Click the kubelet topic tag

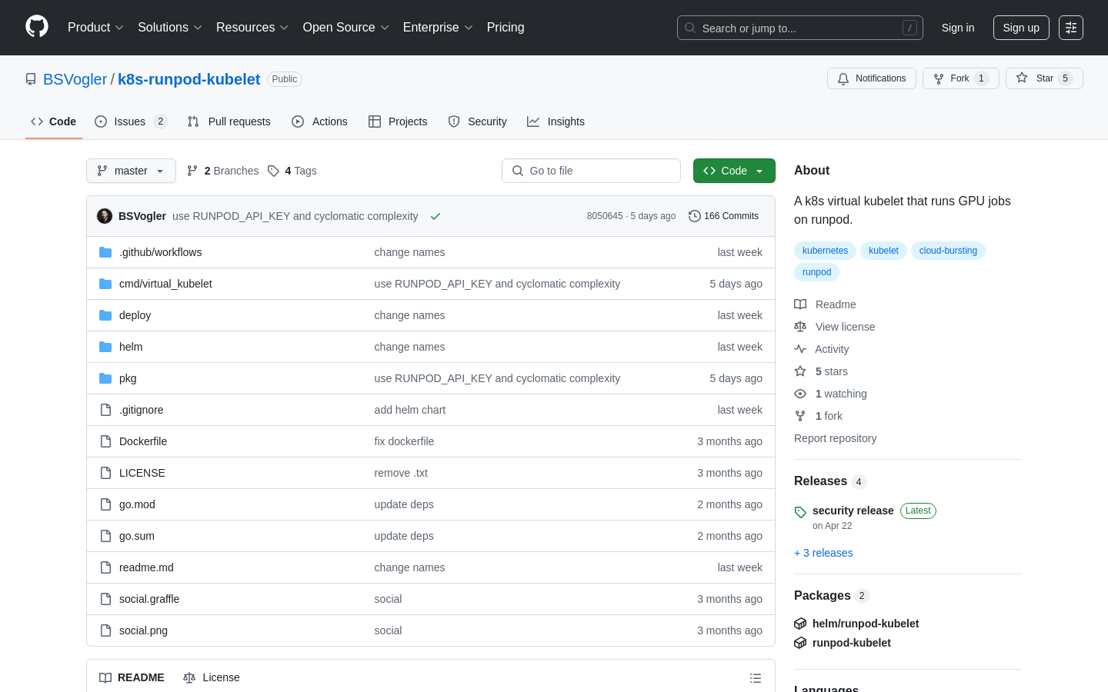883,251
